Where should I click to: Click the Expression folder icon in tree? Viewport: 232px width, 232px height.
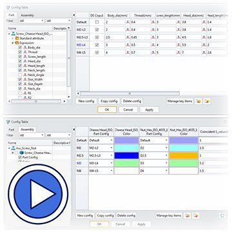coord(17,43)
